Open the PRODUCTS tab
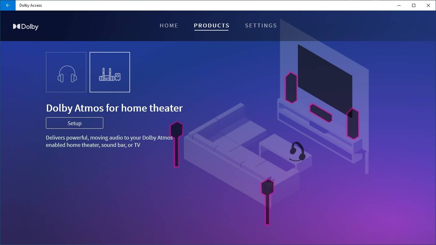Viewport: 436px width, 245px height. click(212, 25)
